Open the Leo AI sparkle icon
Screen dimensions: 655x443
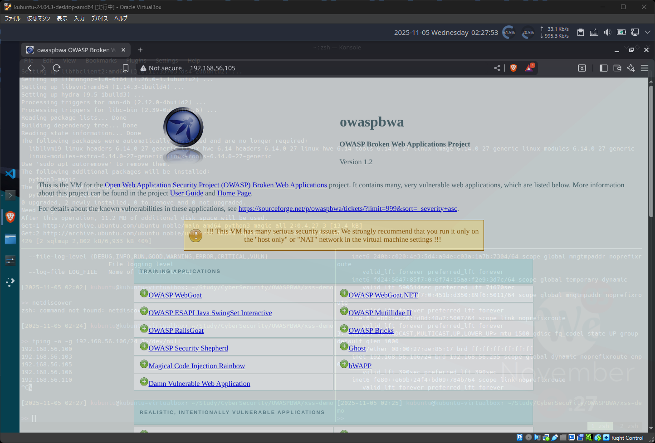click(x=631, y=68)
